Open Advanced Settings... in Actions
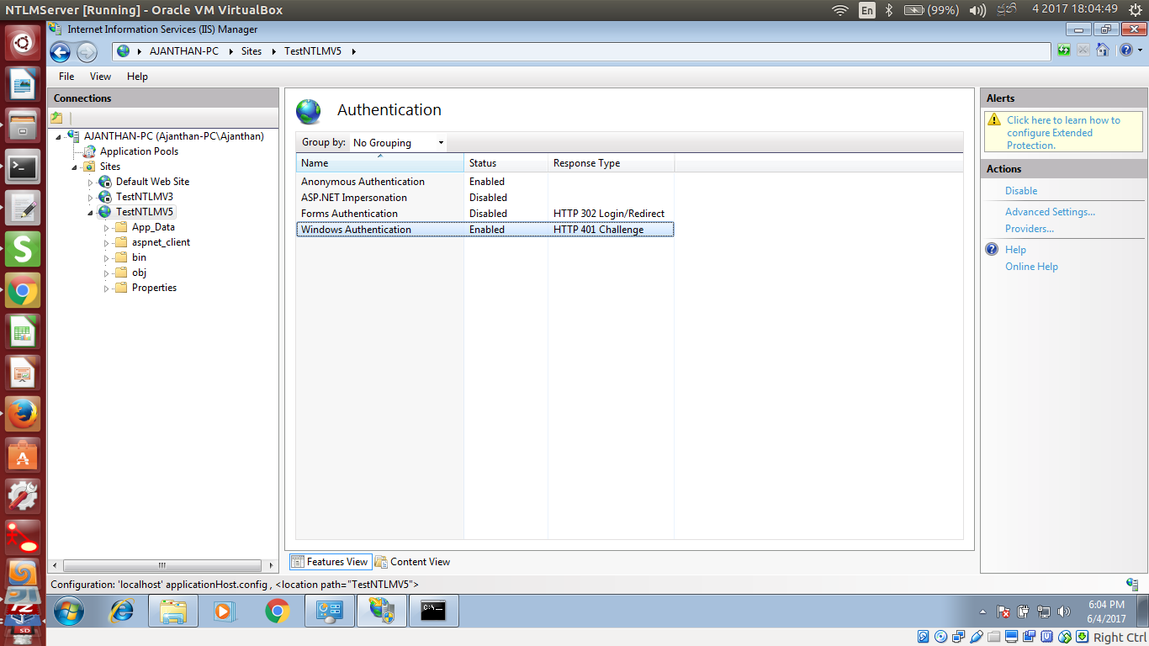 (x=1050, y=212)
